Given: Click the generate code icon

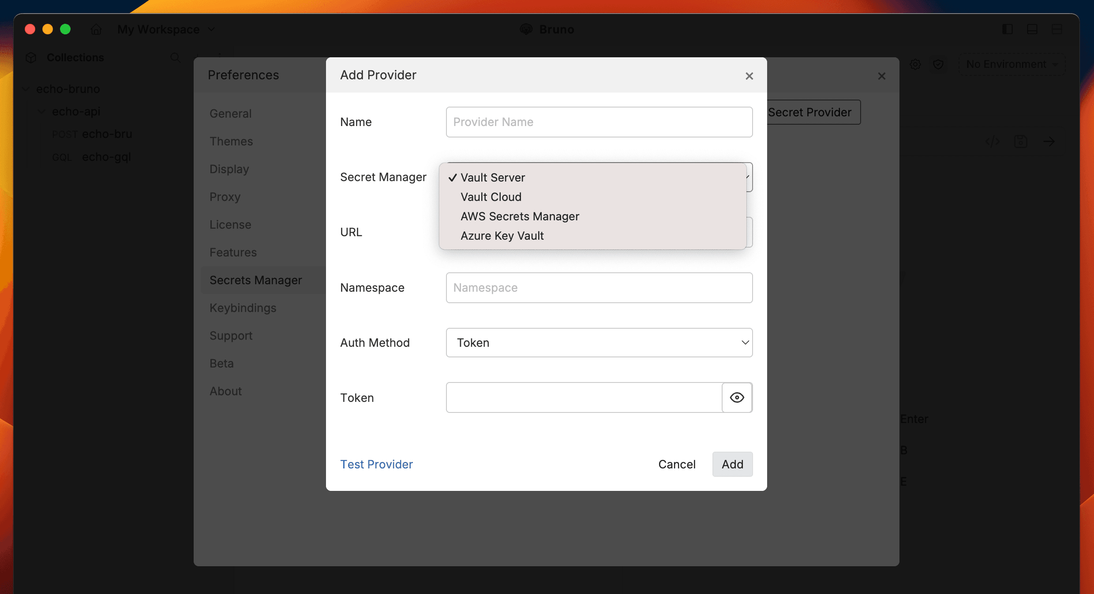Looking at the screenshot, I should pos(993,141).
